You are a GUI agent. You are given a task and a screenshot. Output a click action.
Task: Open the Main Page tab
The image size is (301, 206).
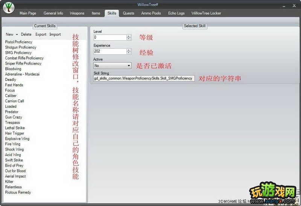click(x=27, y=13)
